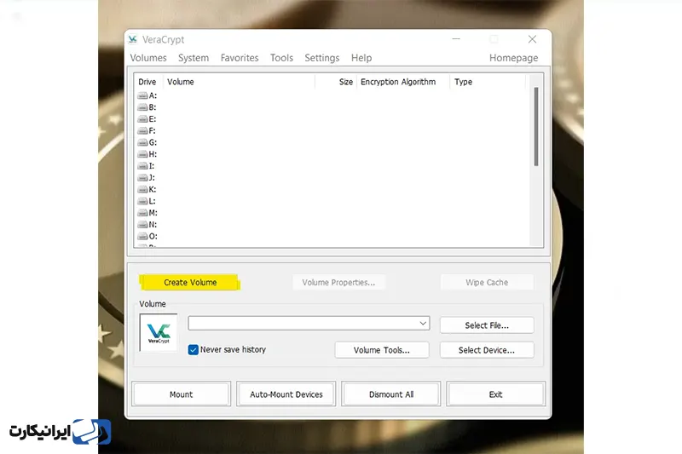The image size is (682, 454).
Task: Sort by the Size column header
Action: click(x=346, y=82)
